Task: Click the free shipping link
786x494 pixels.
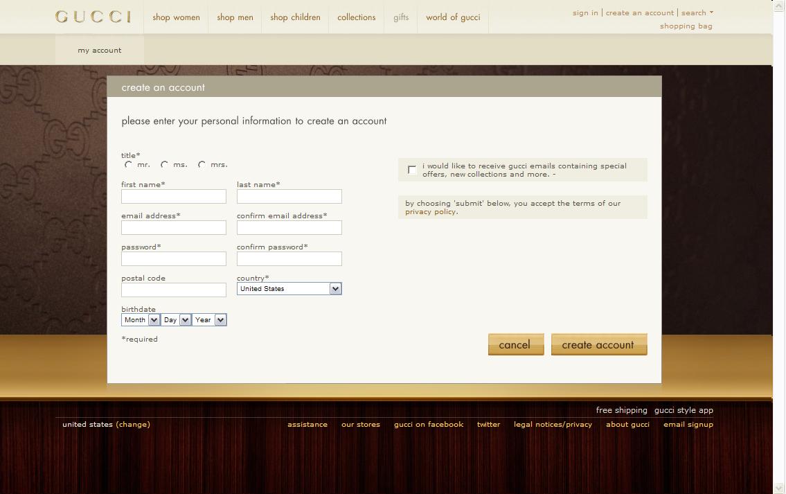Action: point(622,410)
